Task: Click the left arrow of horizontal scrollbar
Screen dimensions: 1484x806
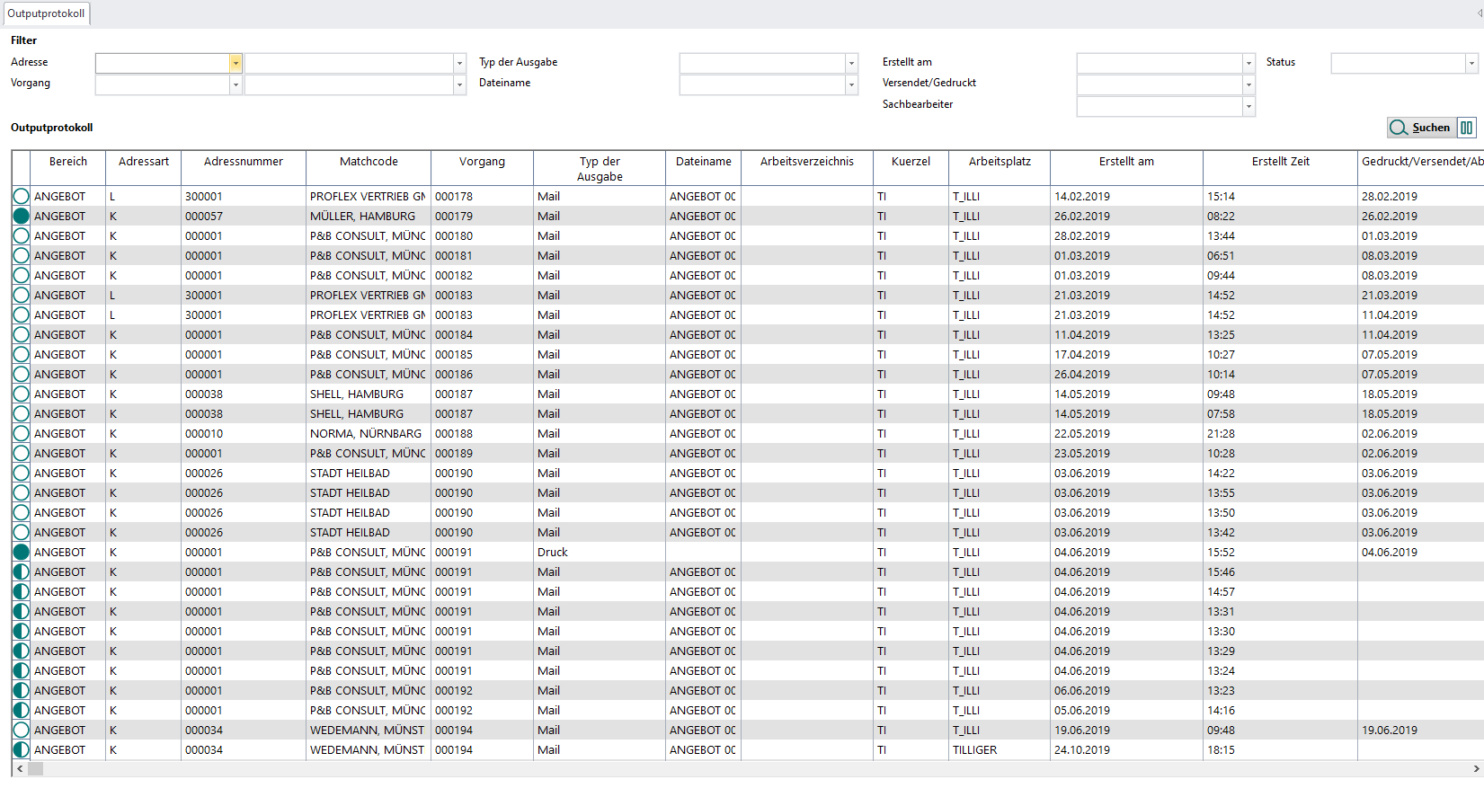Action: (20, 769)
